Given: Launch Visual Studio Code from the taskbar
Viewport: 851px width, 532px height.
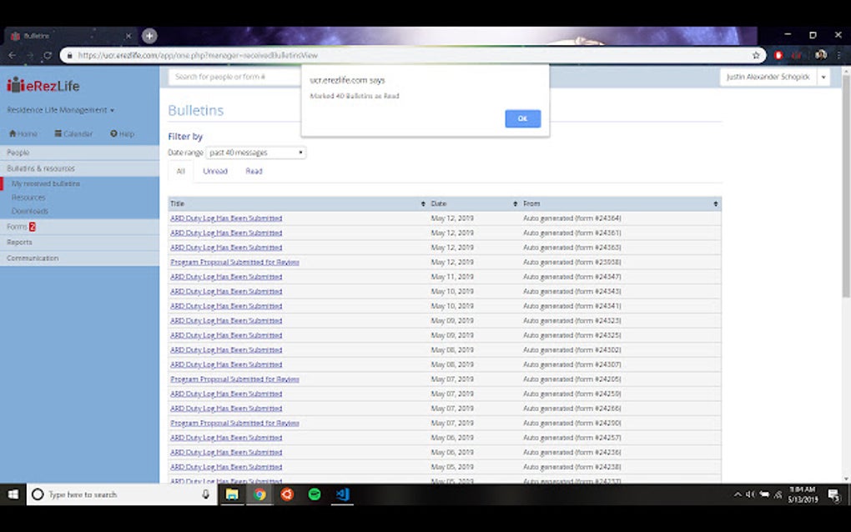Looking at the screenshot, I should 342,494.
